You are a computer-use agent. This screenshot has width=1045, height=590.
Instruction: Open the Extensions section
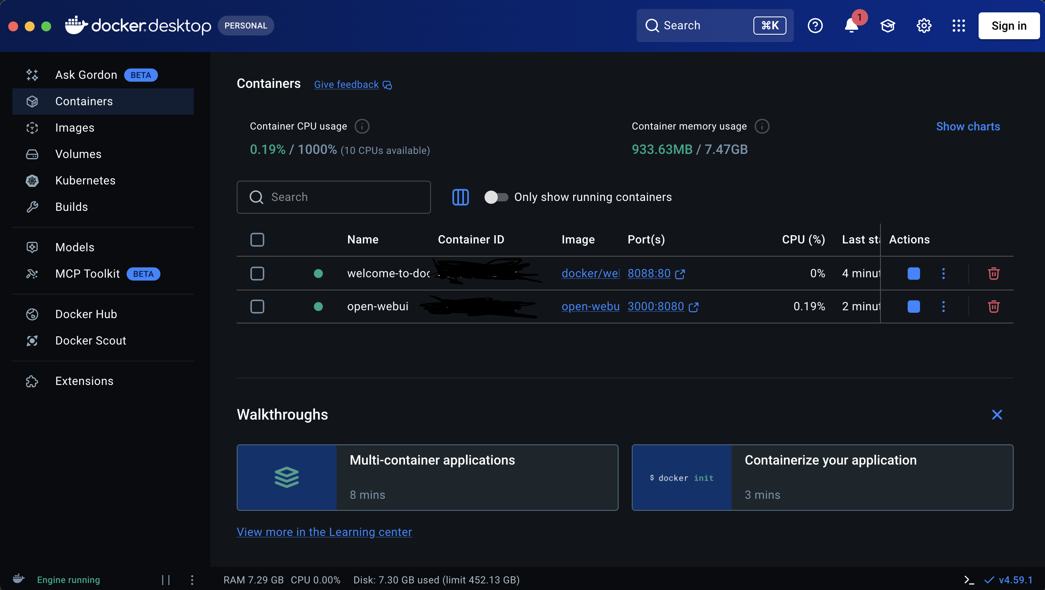tap(84, 381)
